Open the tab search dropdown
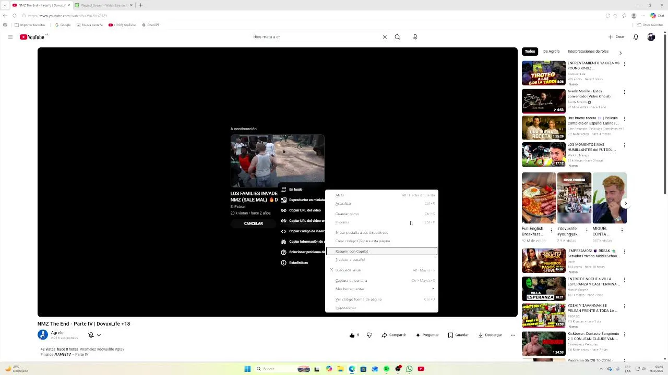 tap(5, 5)
